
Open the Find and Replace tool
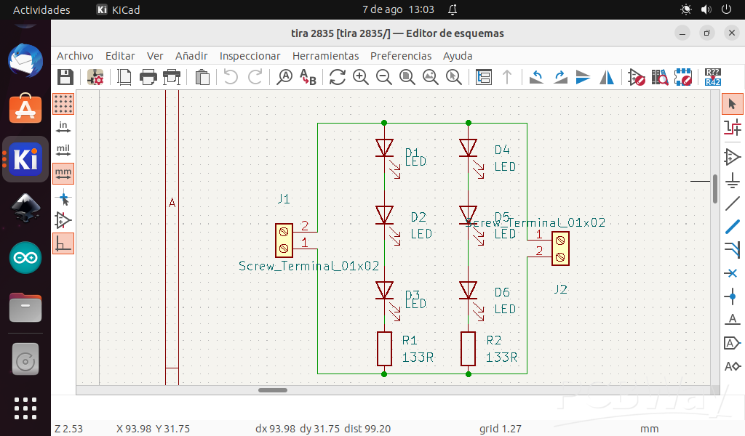(308, 77)
